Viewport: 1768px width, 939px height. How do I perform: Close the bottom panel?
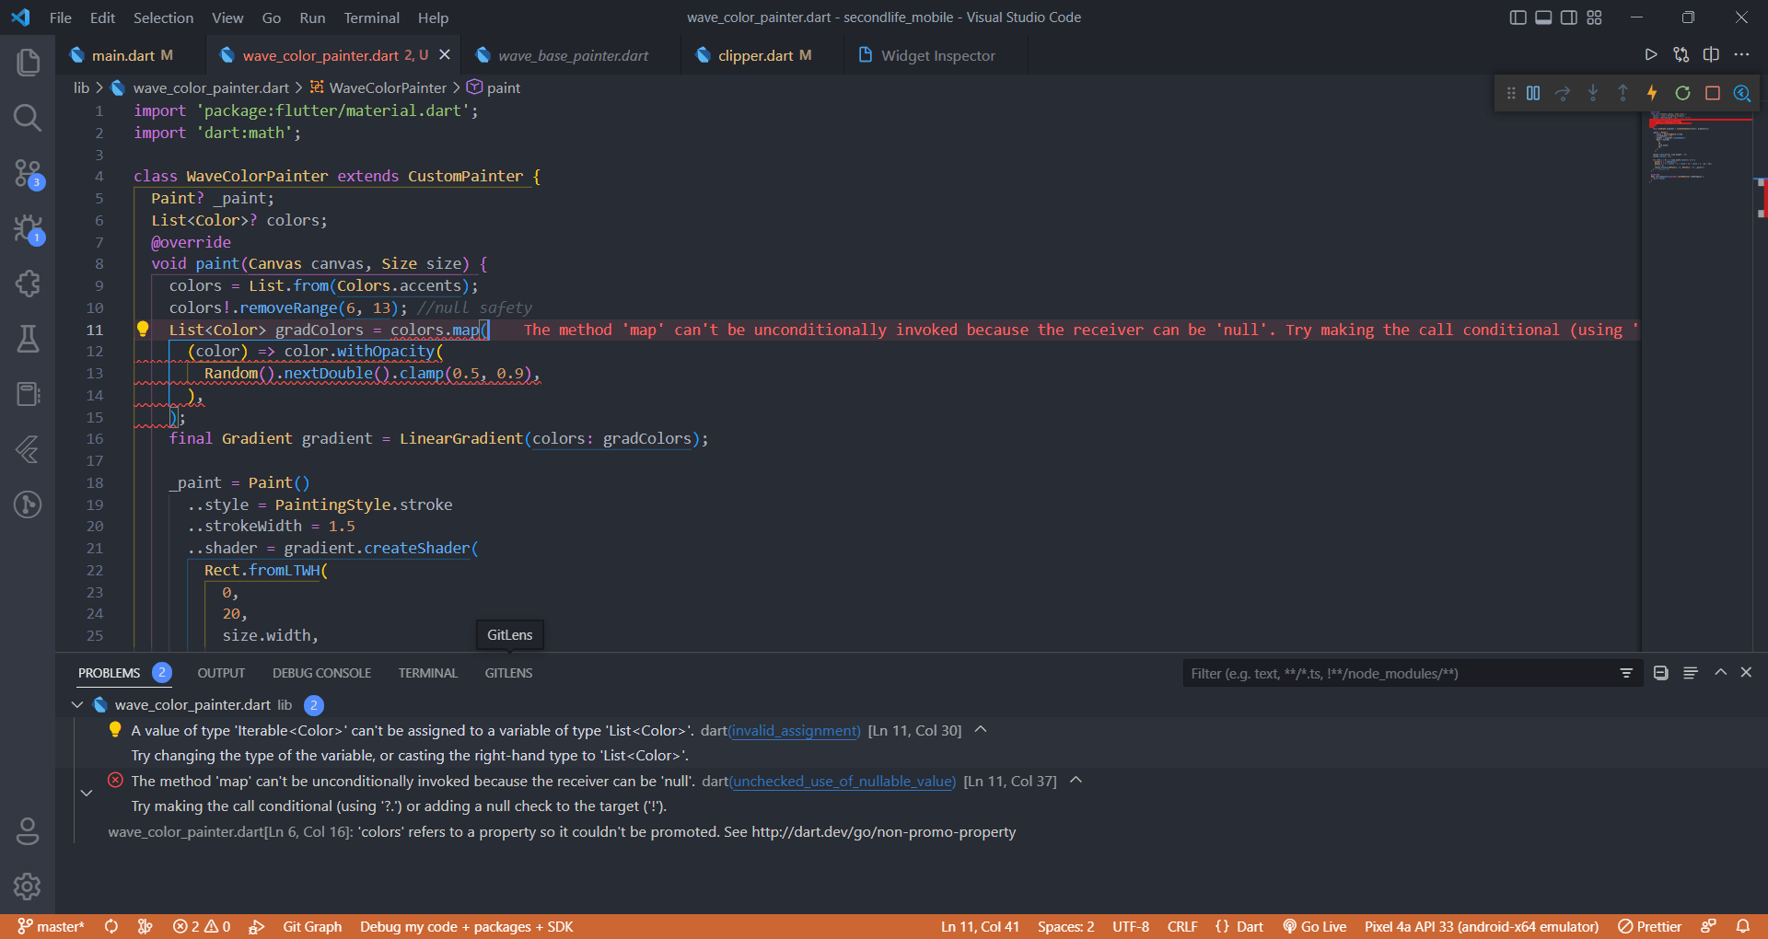1746,673
